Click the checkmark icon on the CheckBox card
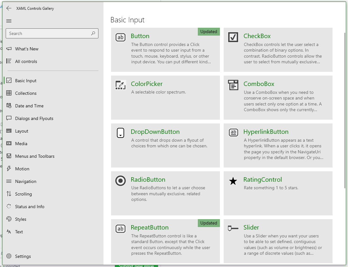The image size is (348, 267). pos(233,37)
